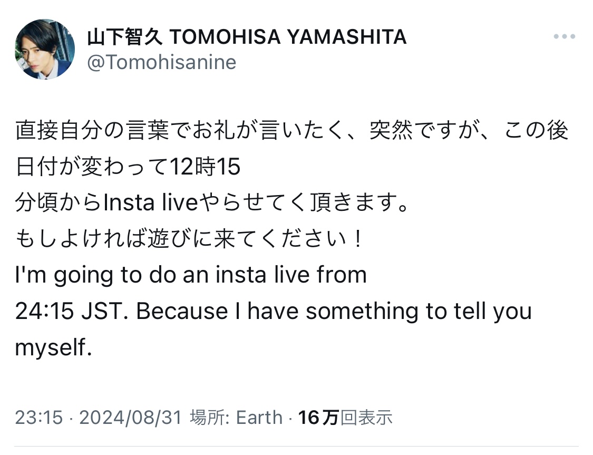Screen dimensions: 593x455
Task: Open the profile avatar photo
Action: 45,49
